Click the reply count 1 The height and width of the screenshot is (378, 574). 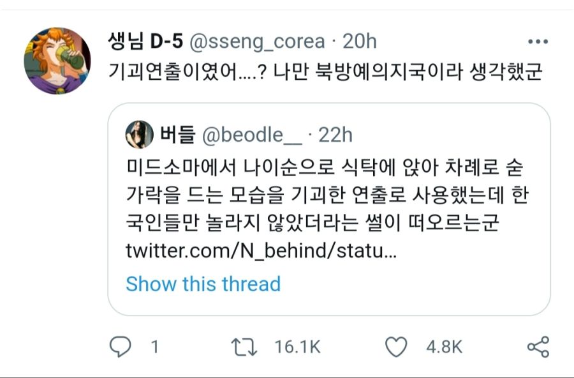pos(154,347)
